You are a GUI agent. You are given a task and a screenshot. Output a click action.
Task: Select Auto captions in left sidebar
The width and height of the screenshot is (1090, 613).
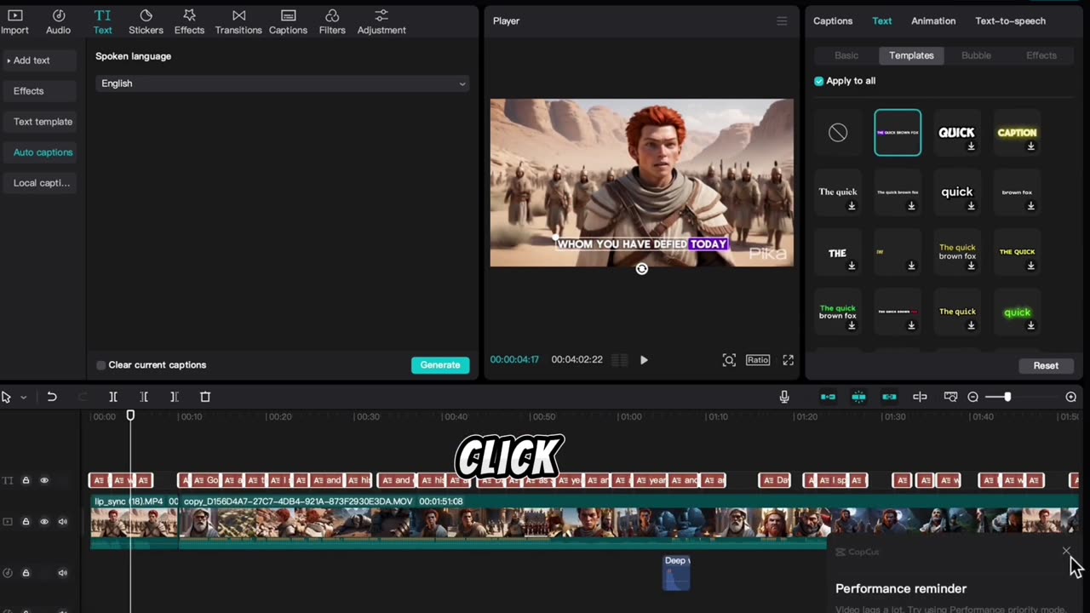coord(39,152)
